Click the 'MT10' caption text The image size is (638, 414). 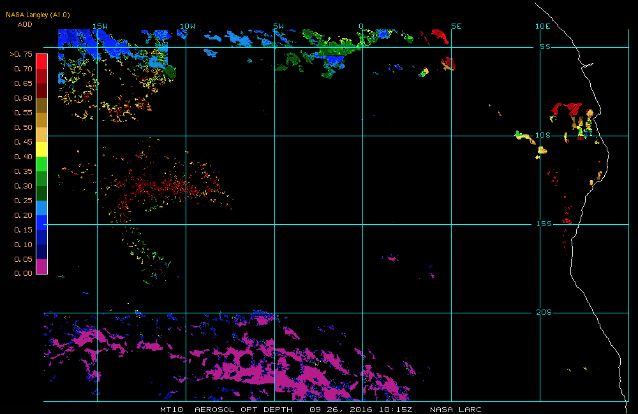coord(172,410)
